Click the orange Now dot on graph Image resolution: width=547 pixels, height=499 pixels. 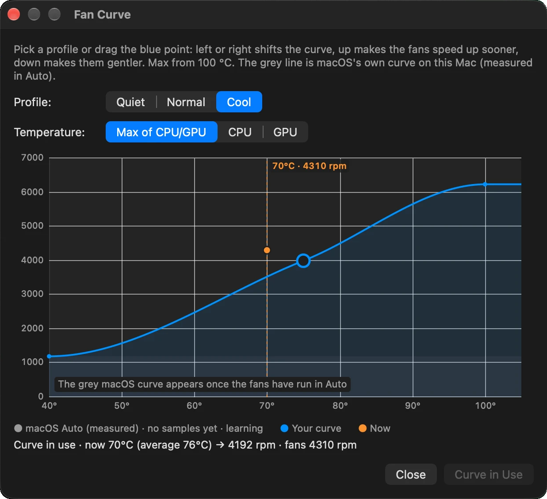tap(267, 250)
